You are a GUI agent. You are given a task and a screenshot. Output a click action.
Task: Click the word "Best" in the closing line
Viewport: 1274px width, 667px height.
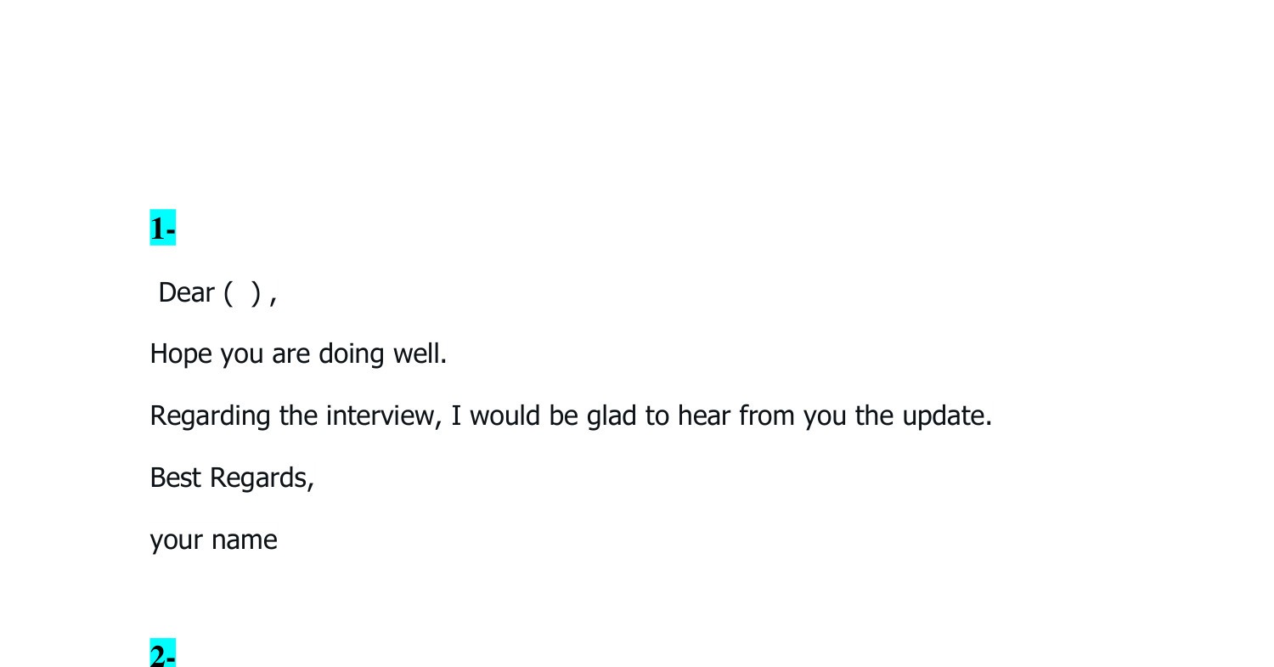(176, 478)
